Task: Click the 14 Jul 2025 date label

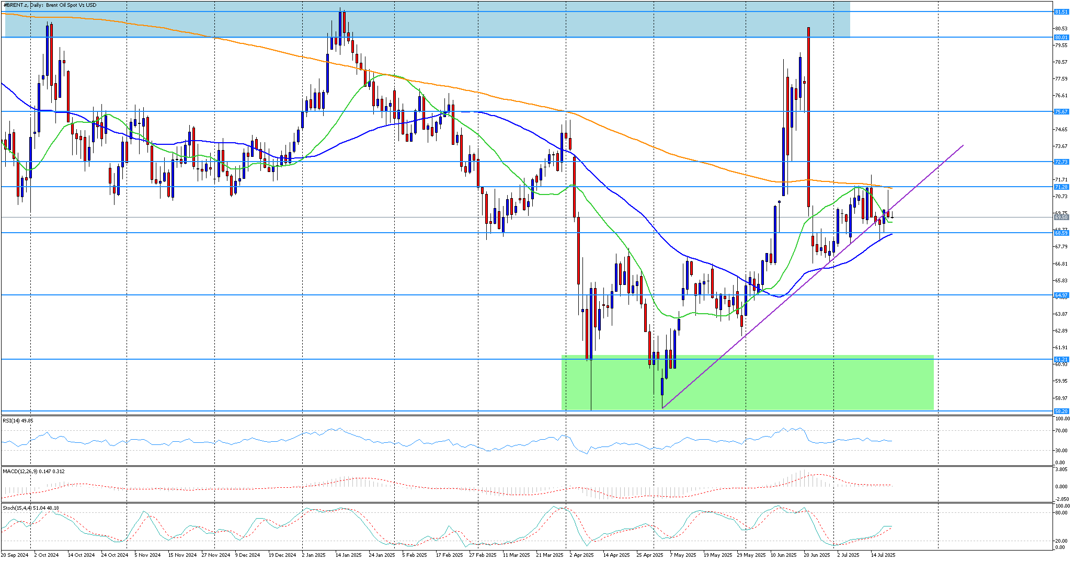Action: pyautogui.click(x=883, y=555)
